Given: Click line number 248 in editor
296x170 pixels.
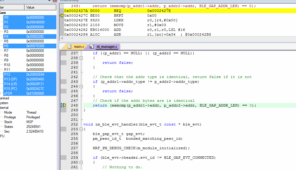Looking at the screenshot, I should (x=74, y=105).
